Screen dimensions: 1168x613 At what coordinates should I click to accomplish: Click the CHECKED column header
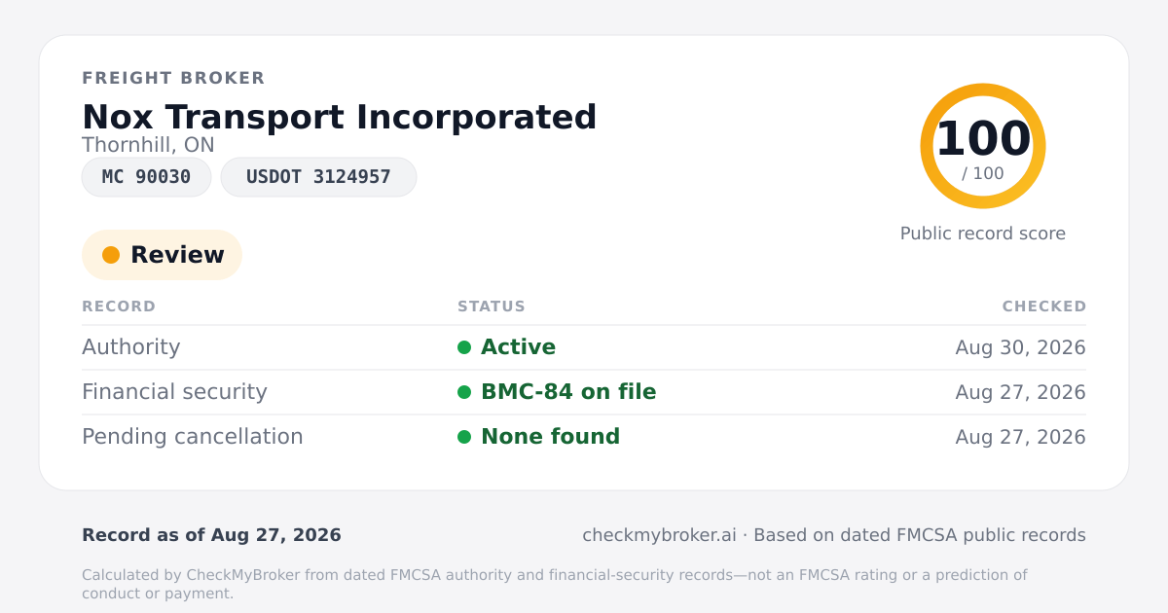1044,306
